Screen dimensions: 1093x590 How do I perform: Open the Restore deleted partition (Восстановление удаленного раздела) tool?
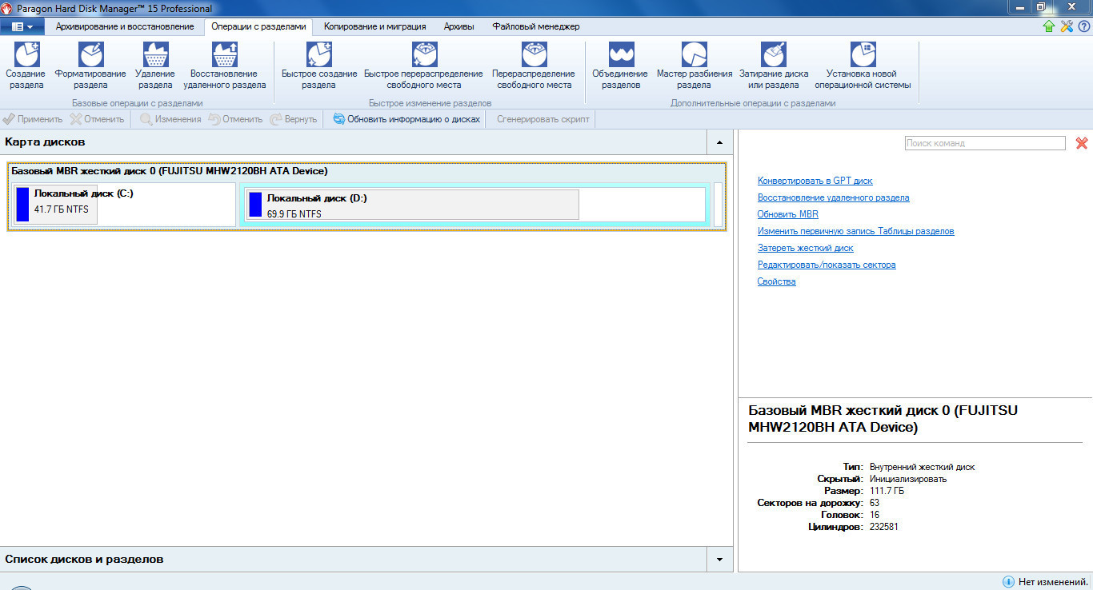coord(224,56)
